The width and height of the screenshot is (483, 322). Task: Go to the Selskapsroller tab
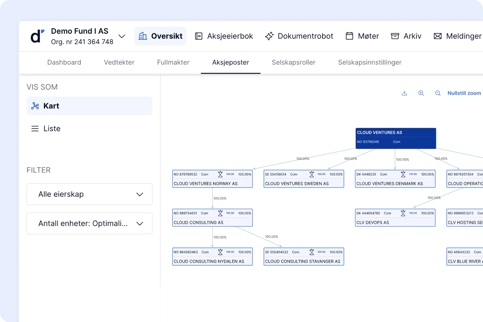click(294, 62)
